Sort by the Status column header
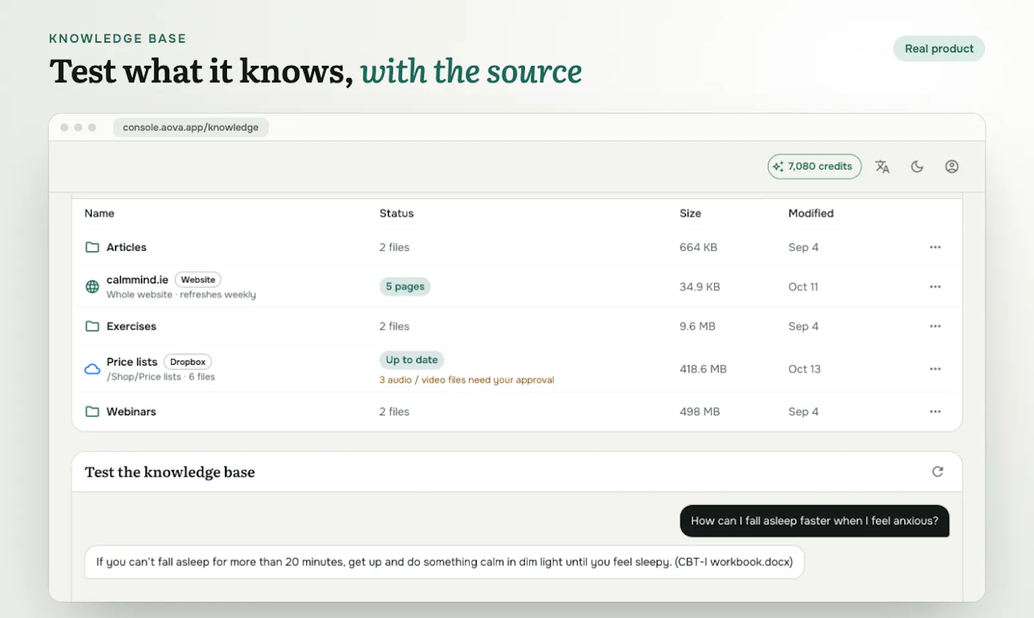The height and width of the screenshot is (618, 1034). point(396,213)
